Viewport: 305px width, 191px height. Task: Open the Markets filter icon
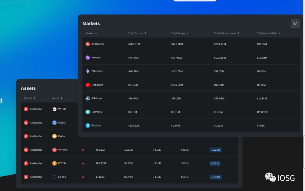(x=295, y=23)
